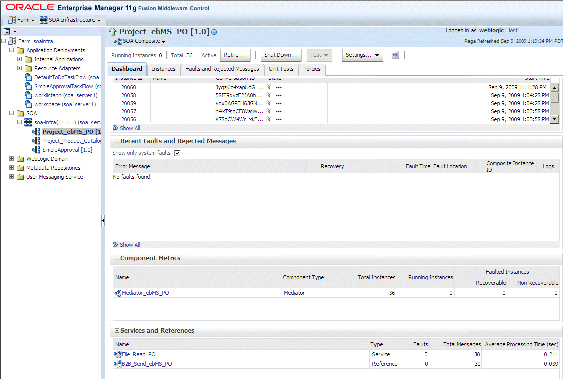Open the SOA Infrastructure menu

click(x=71, y=20)
